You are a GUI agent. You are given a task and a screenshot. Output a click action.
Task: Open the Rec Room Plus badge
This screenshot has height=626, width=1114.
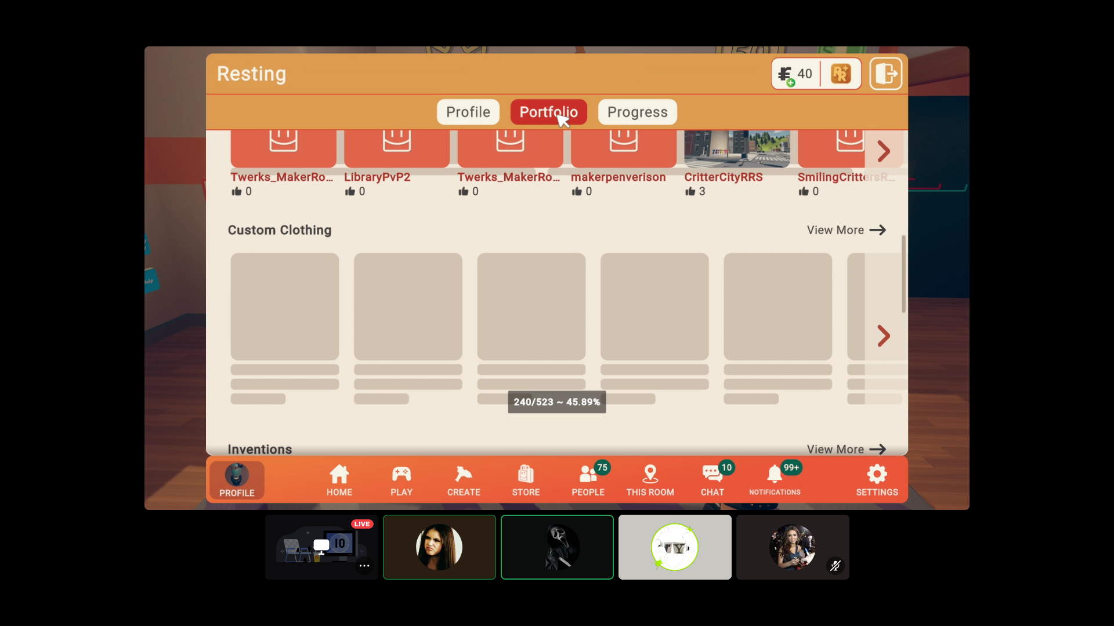click(x=841, y=74)
